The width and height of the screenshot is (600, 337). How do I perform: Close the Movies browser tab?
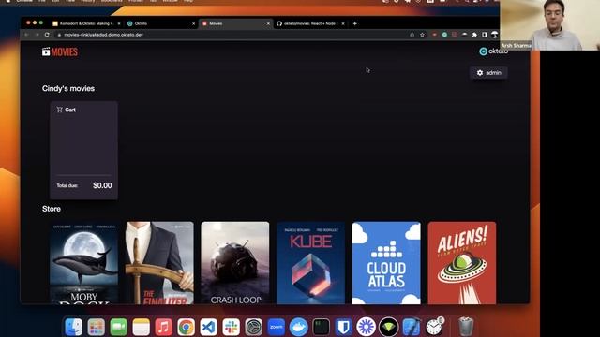click(x=268, y=23)
